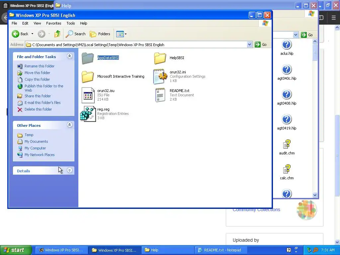Click E-mail this folder's files link

click(x=42, y=103)
